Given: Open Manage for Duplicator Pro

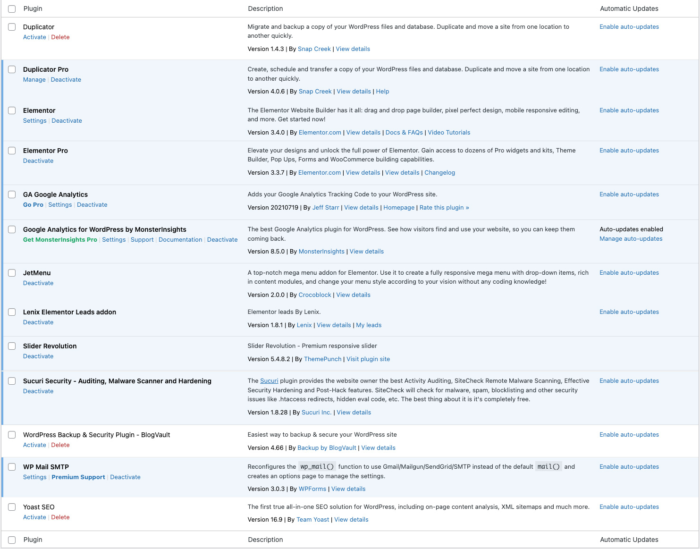Looking at the screenshot, I should (x=34, y=80).
